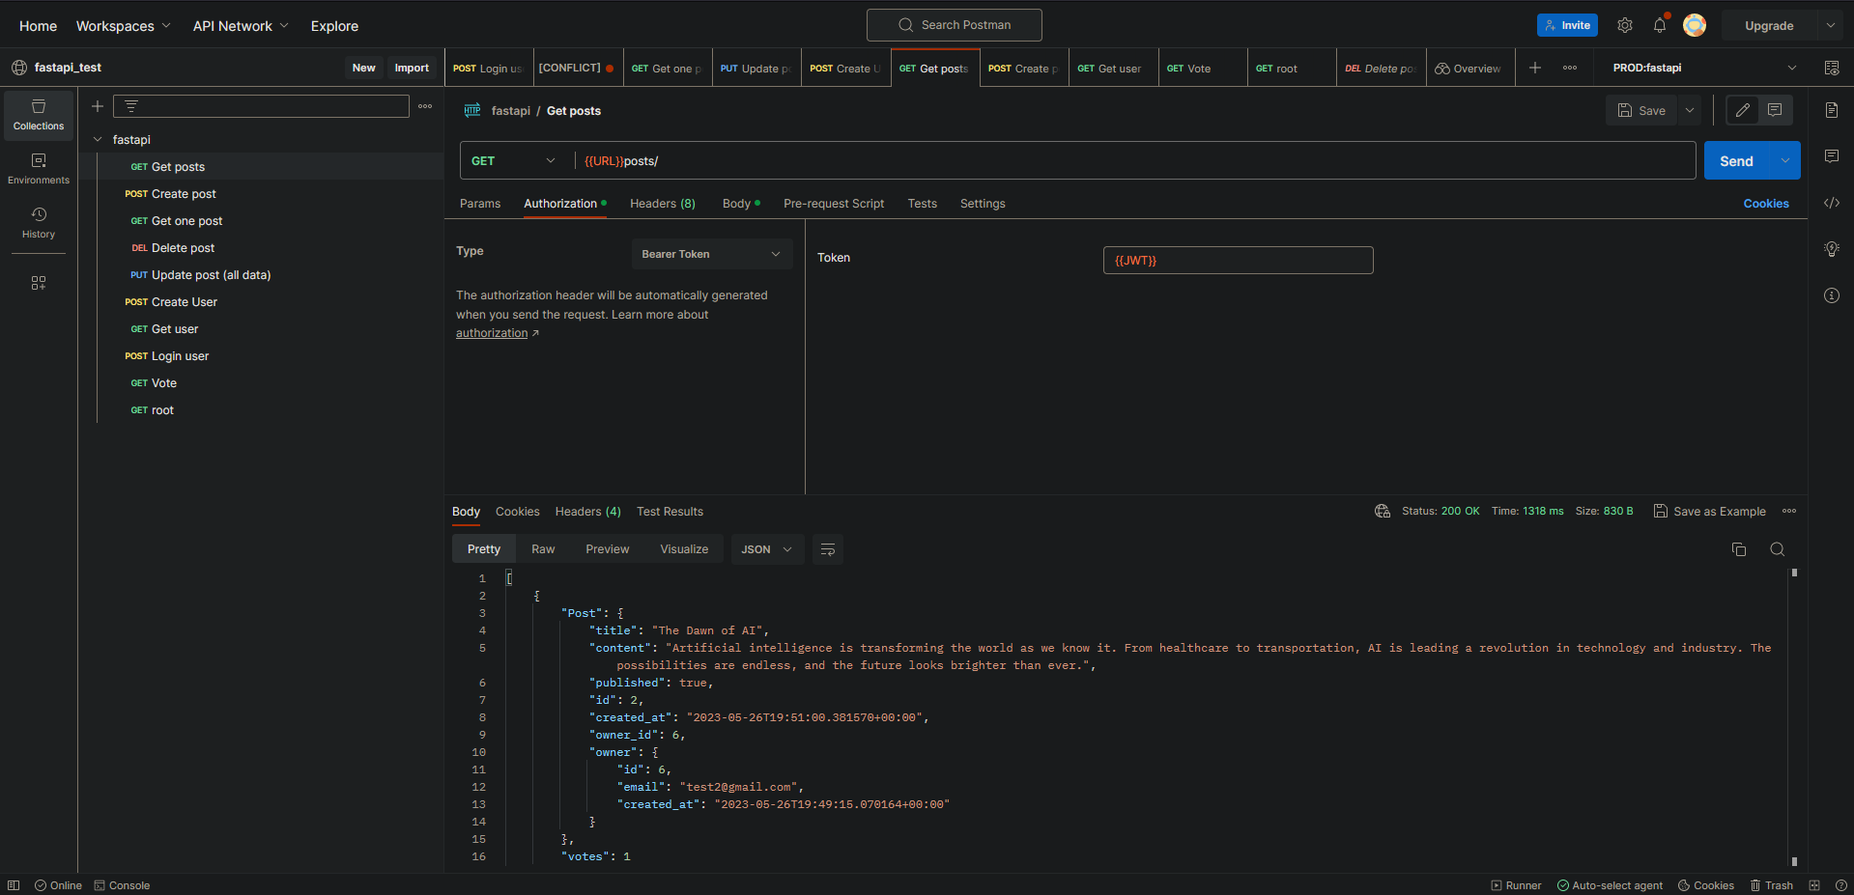Toggle response line wrap icon
This screenshot has width=1854, height=895.
tap(828, 549)
